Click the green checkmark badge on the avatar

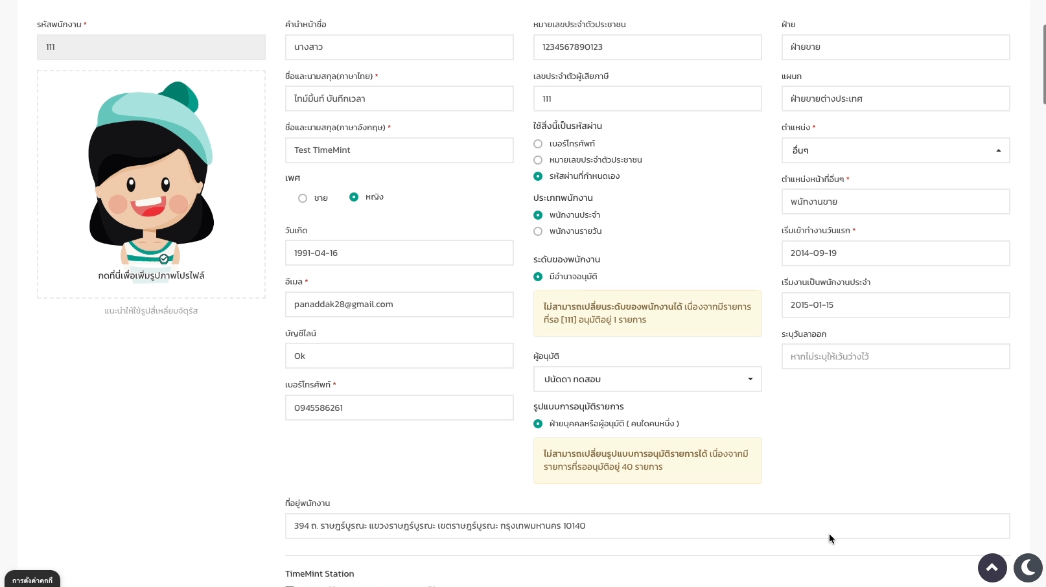[x=164, y=259]
